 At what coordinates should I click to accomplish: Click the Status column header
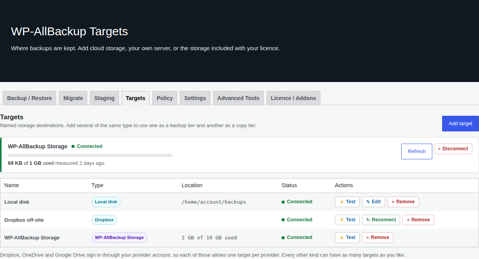tap(289, 185)
